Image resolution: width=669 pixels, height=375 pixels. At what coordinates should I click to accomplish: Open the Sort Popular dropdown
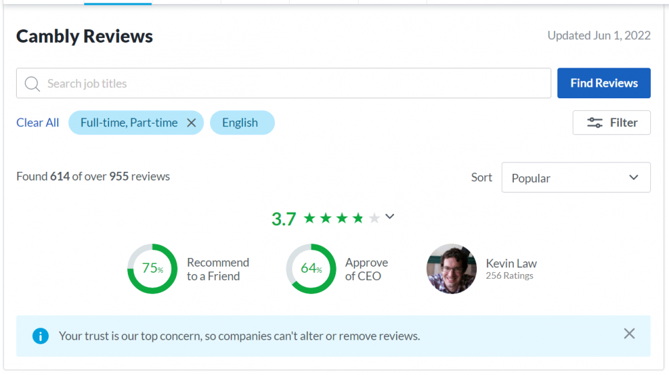[576, 177]
